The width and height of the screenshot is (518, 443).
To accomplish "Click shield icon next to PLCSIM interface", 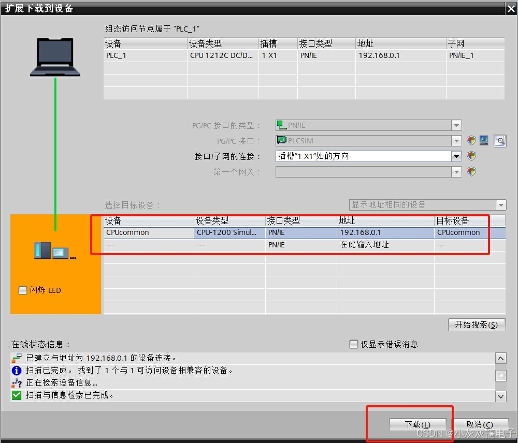I will (x=471, y=141).
